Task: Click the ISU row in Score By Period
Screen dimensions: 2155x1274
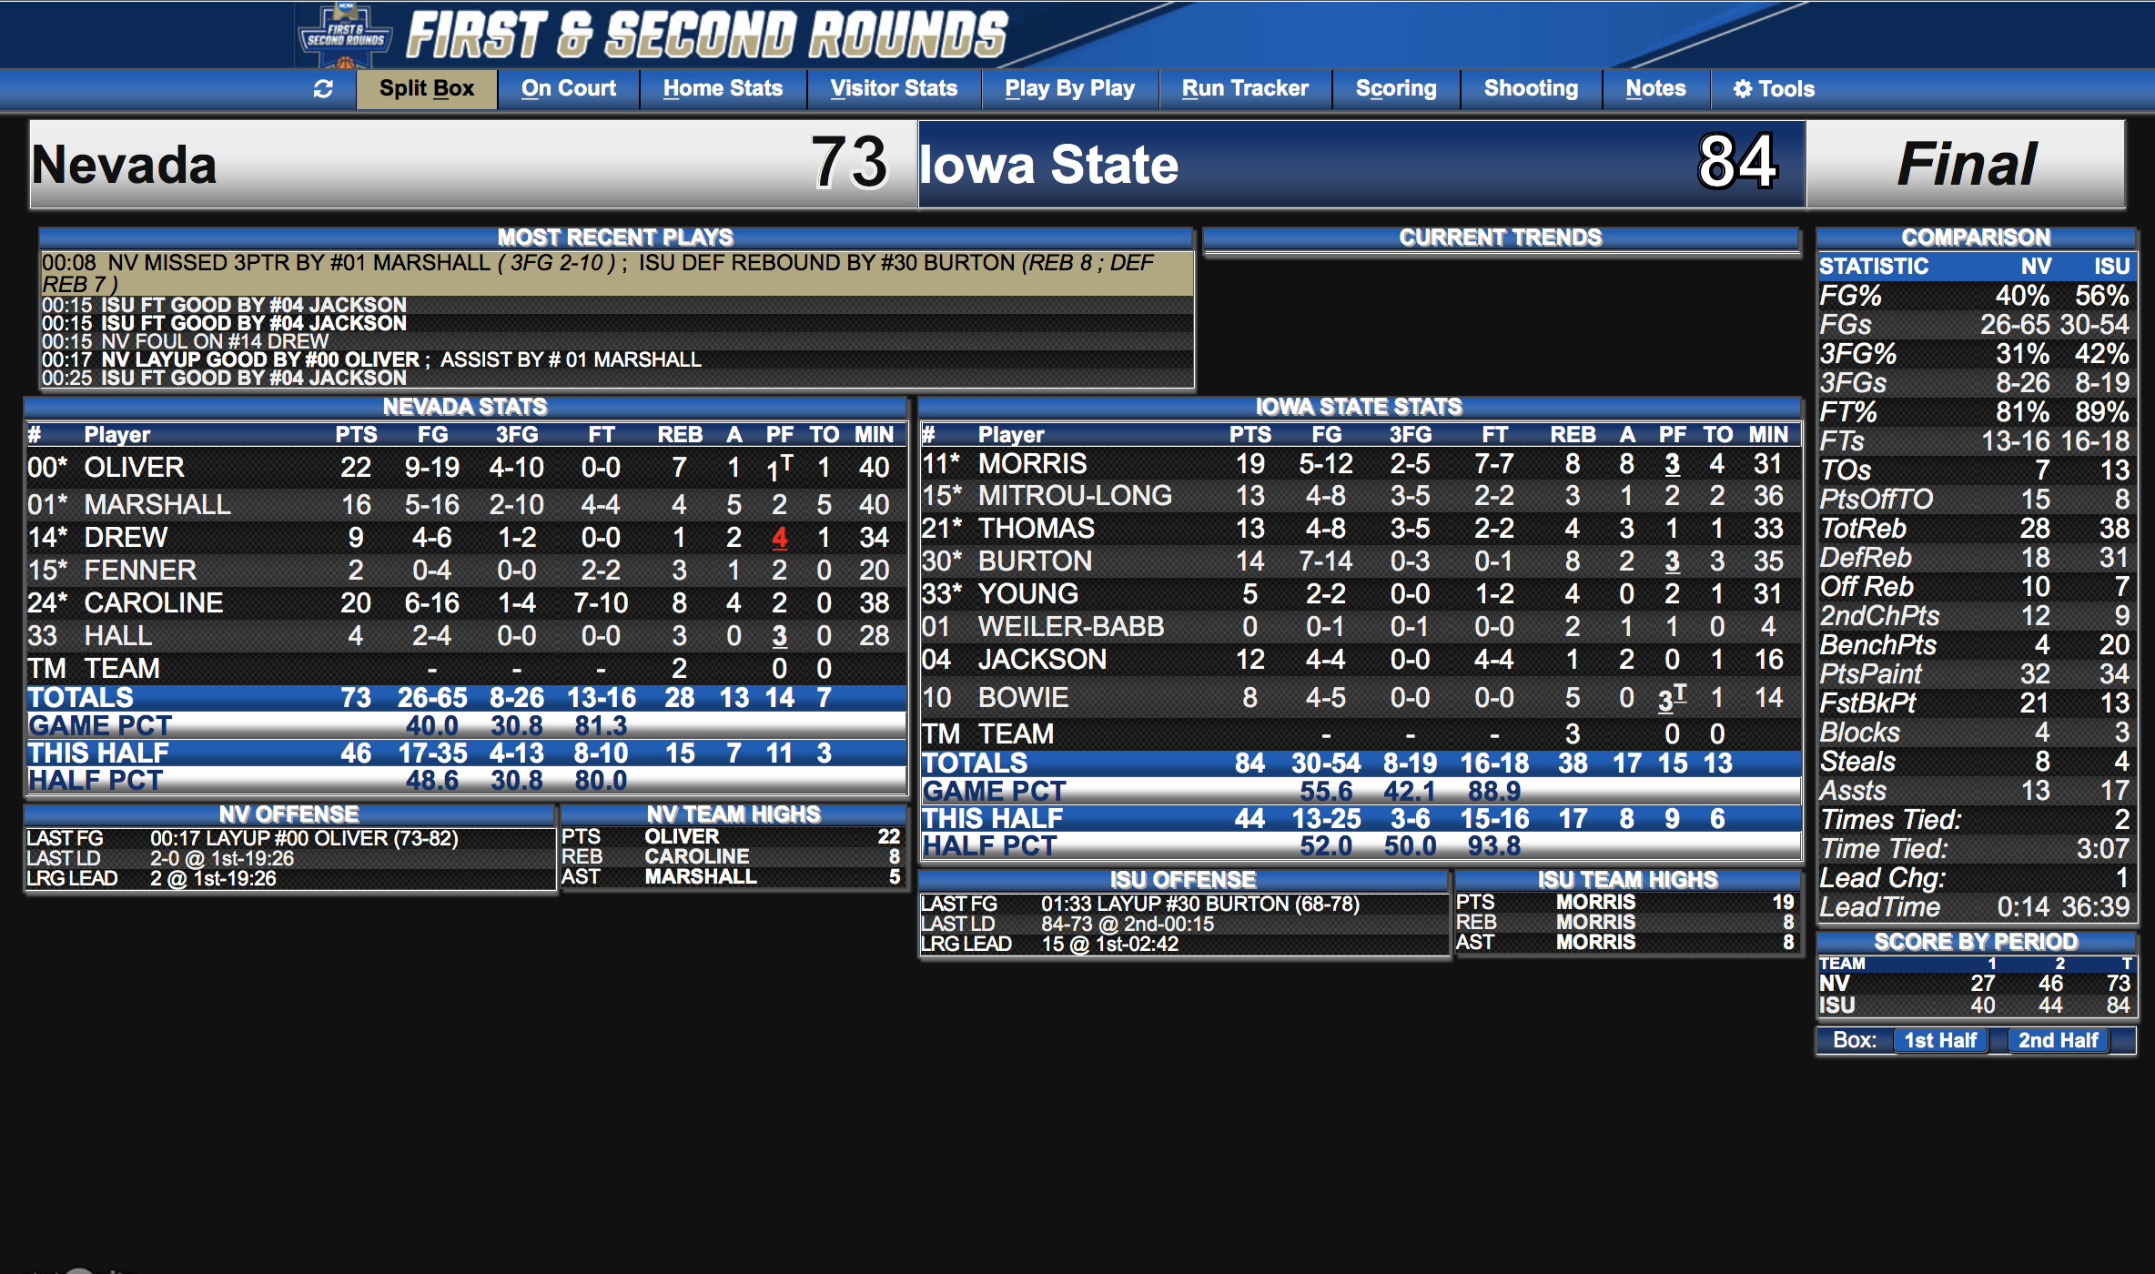Action: (x=1975, y=1006)
